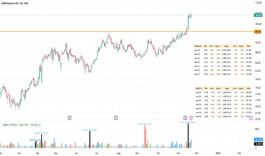Click the HVY 97.4M (721%) volume label
This screenshot has width=265, height=156.
point(145,124)
